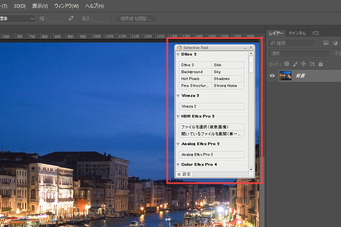Apply Dfine Background preset button
The width and height of the screenshot is (341, 227).
pyautogui.click(x=195, y=72)
